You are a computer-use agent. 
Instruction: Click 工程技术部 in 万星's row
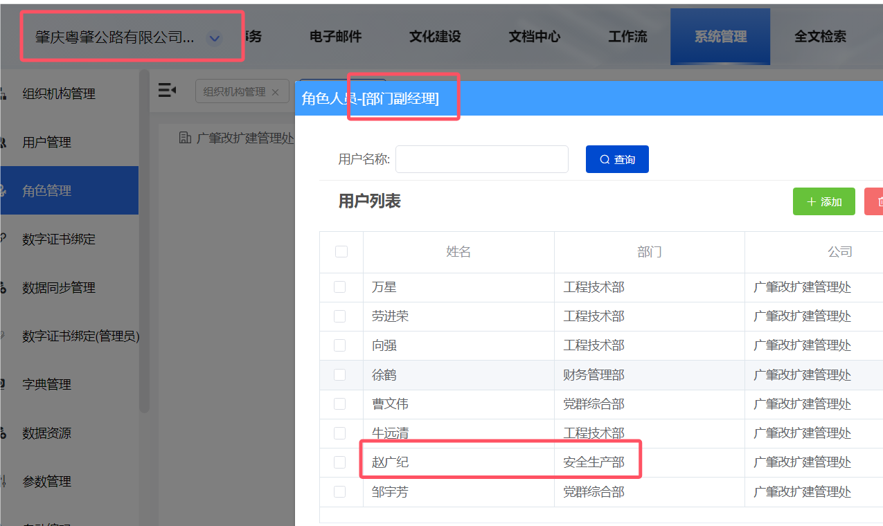[594, 287]
